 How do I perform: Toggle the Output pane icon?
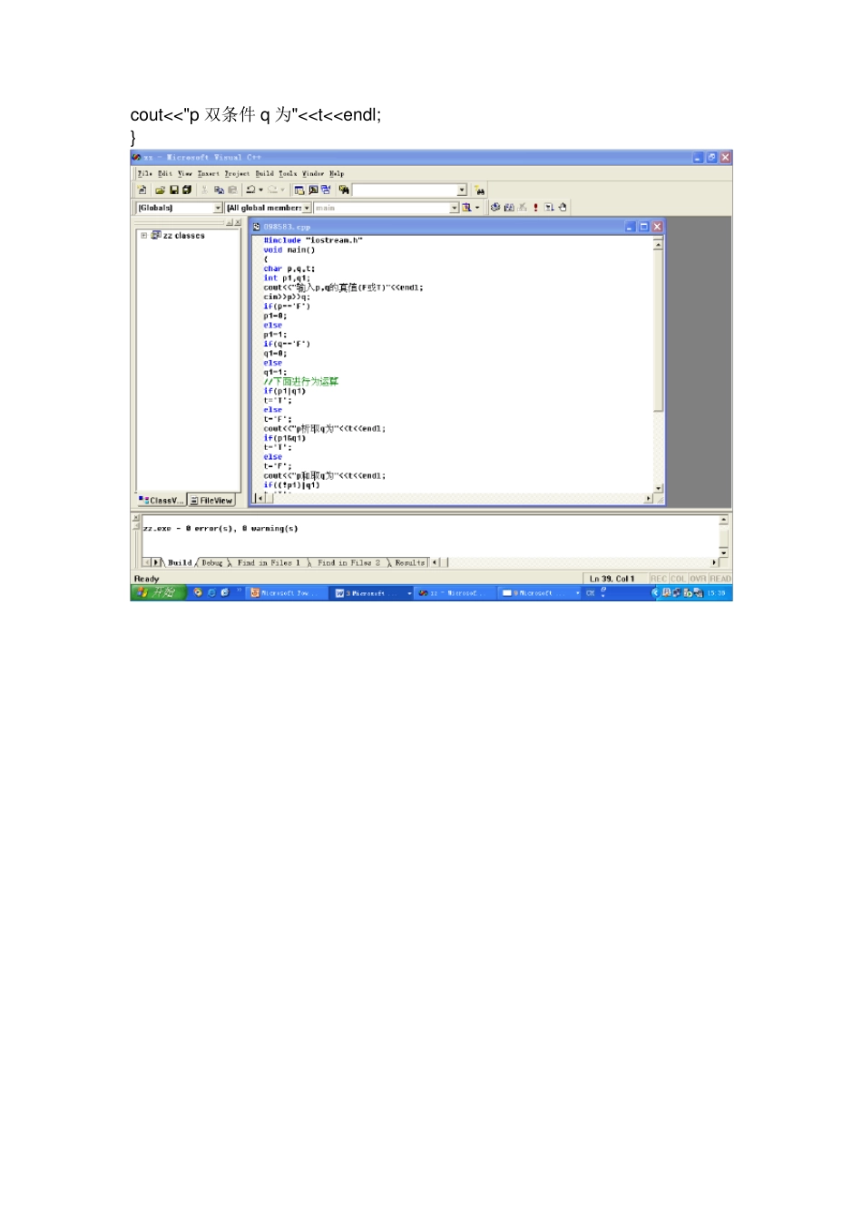[312, 190]
